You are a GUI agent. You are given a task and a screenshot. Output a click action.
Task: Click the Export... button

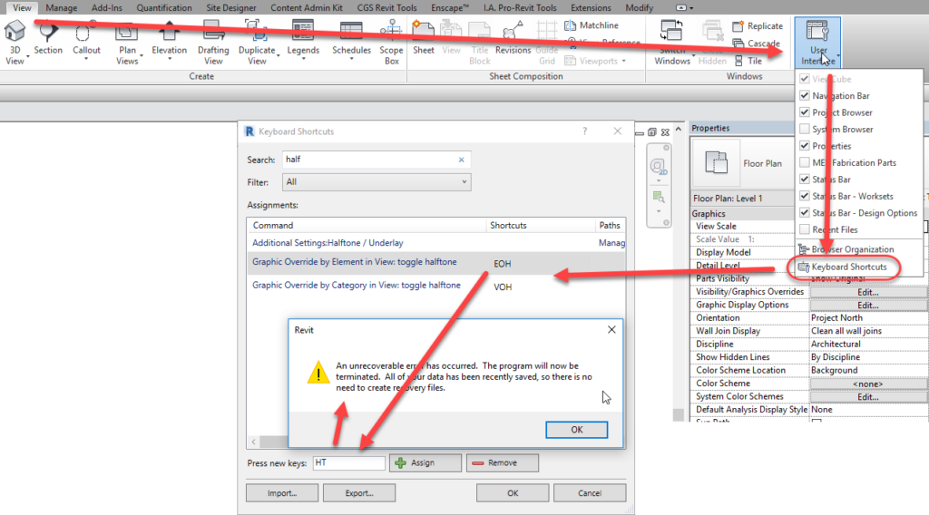click(359, 493)
